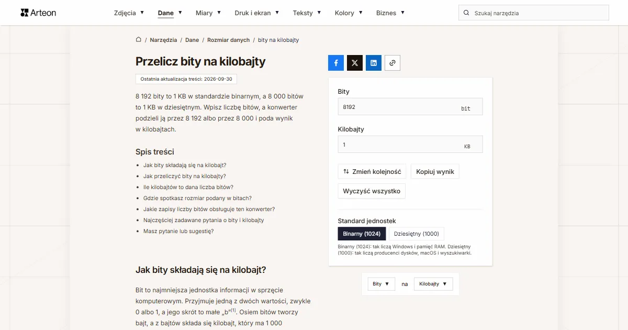Open Zdjęcia menu item
Viewport: 628px width, 330px height.
tap(125, 13)
